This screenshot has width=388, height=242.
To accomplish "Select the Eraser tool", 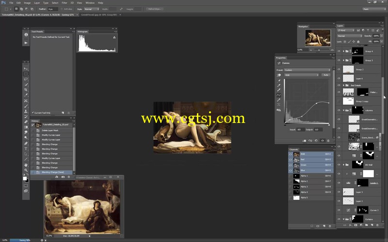I will point(26,122).
